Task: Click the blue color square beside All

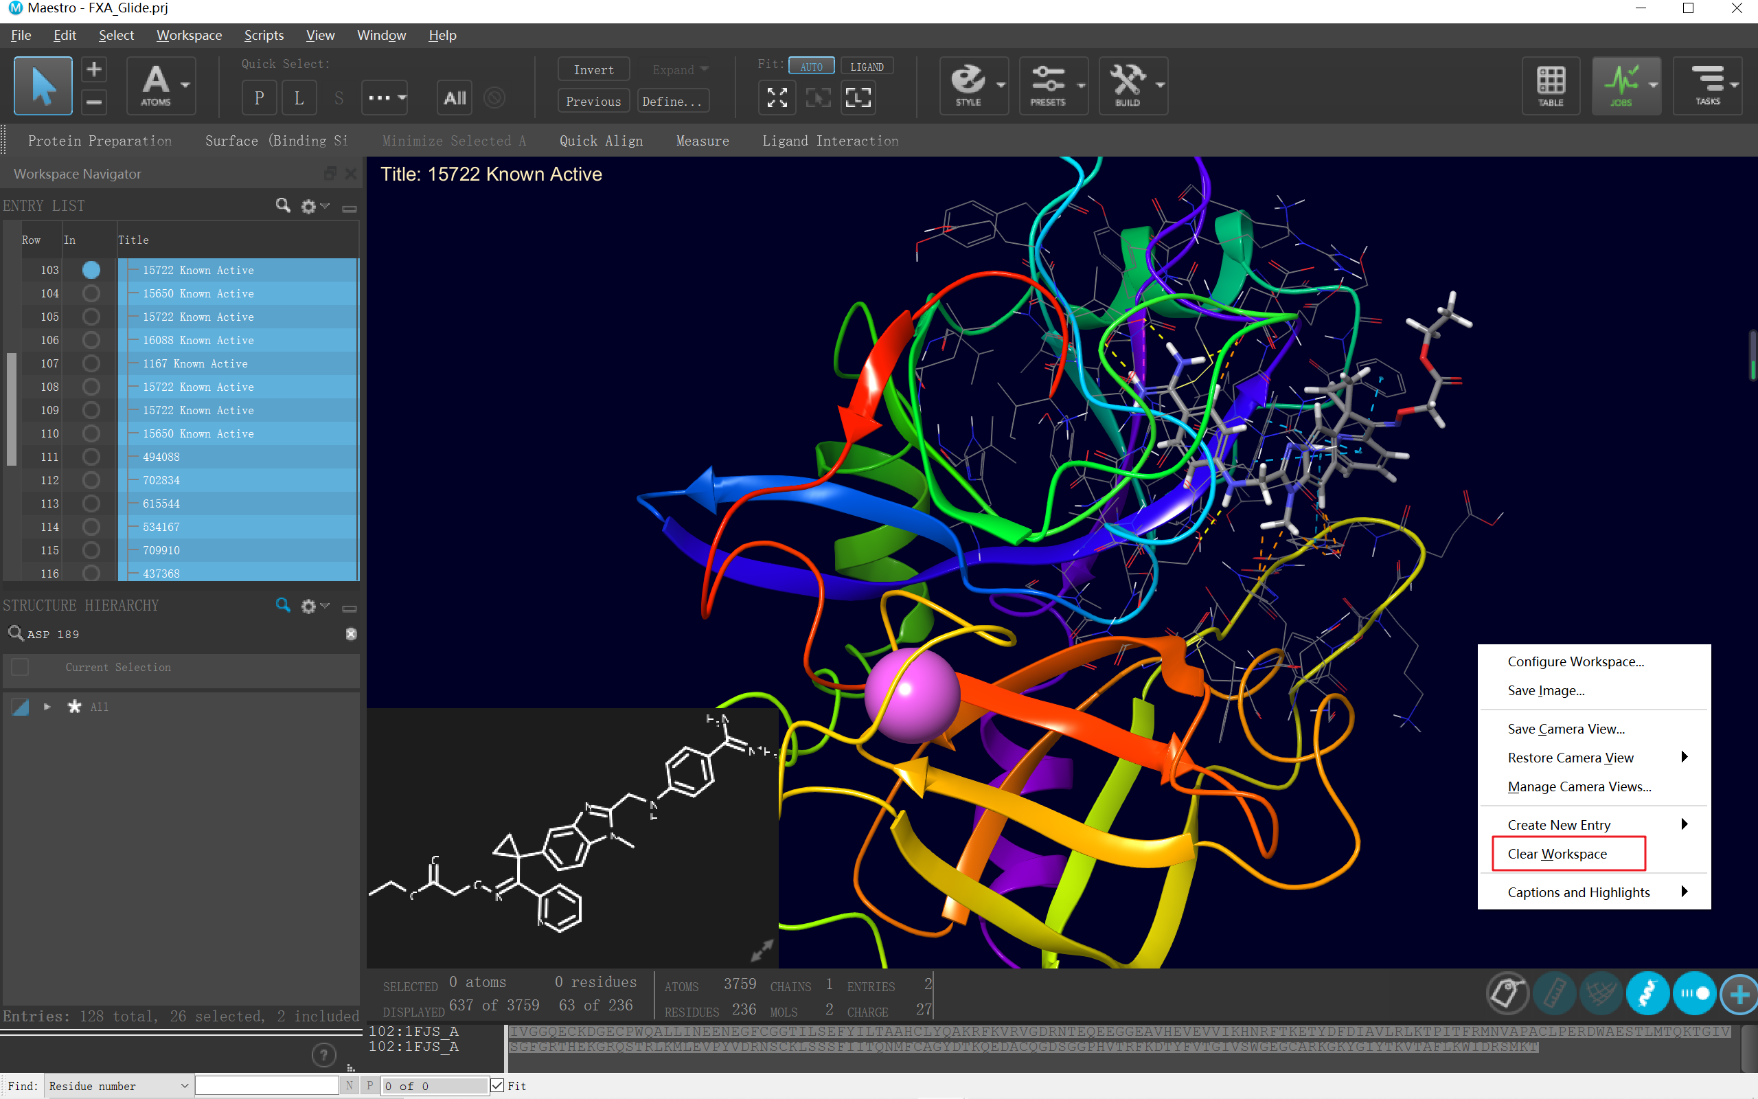Action: point(21,707)
